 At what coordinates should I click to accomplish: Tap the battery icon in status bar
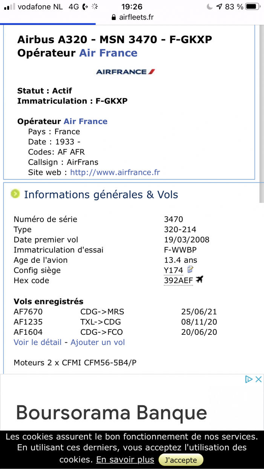tap(252, 6)
